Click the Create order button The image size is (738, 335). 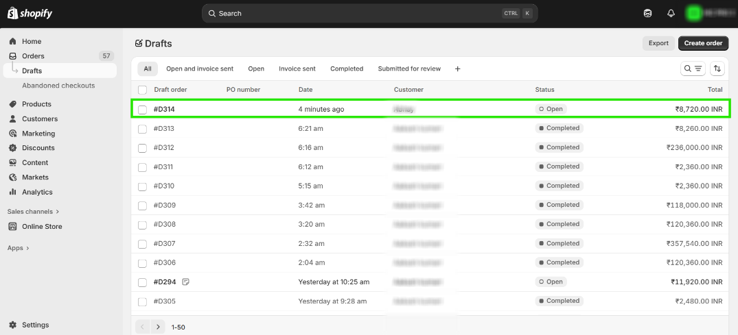pyautogui.click(x=703, y=43)
